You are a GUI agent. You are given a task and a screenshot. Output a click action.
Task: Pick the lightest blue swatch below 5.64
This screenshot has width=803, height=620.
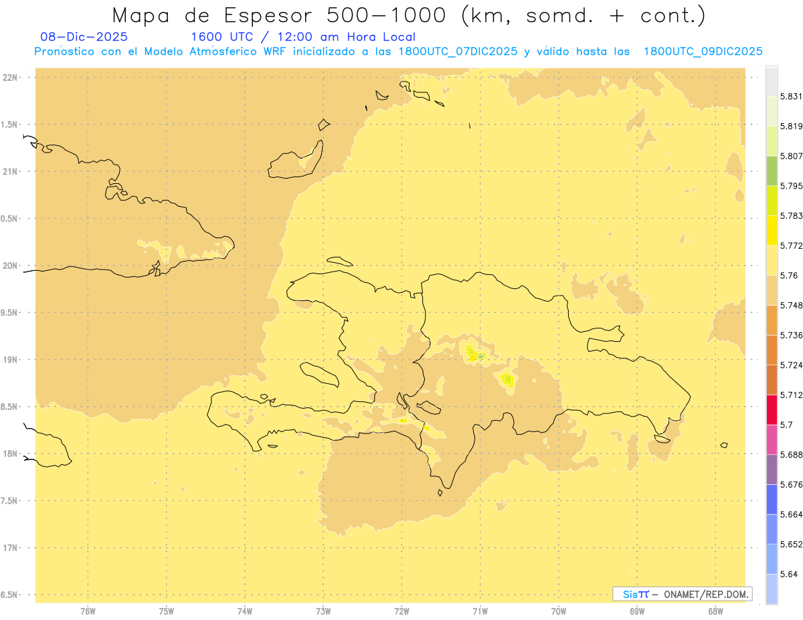click(x=772, y=589)
